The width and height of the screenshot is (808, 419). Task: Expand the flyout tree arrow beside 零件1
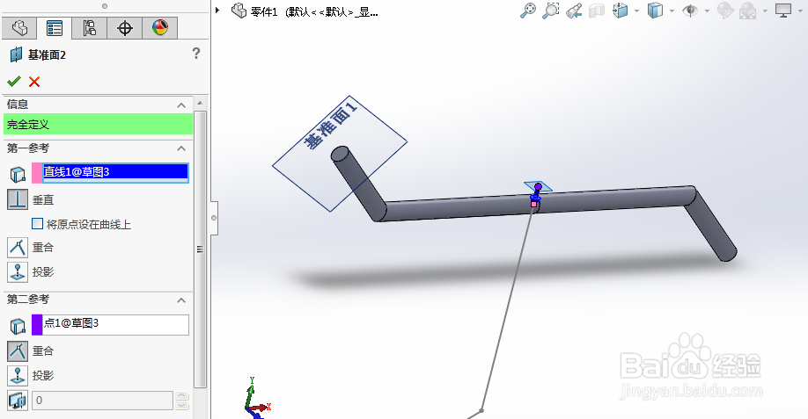point(218,10)
